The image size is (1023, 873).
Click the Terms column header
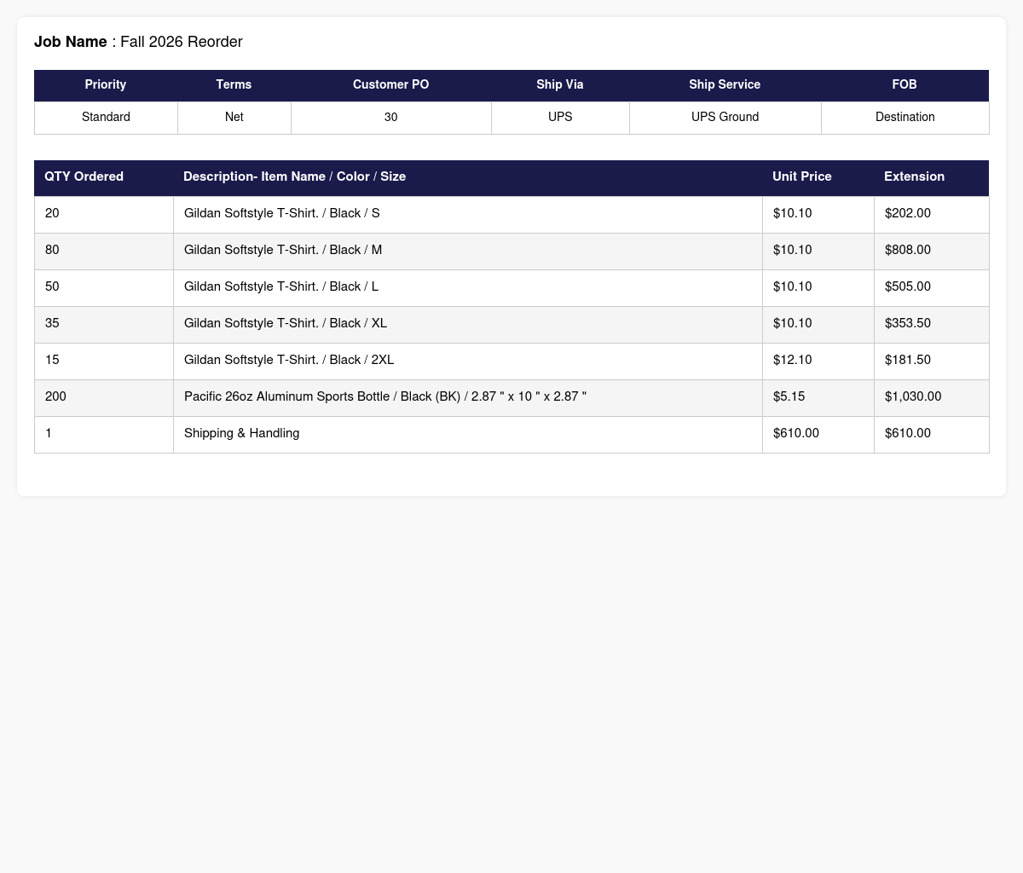[x=234, y=85]
